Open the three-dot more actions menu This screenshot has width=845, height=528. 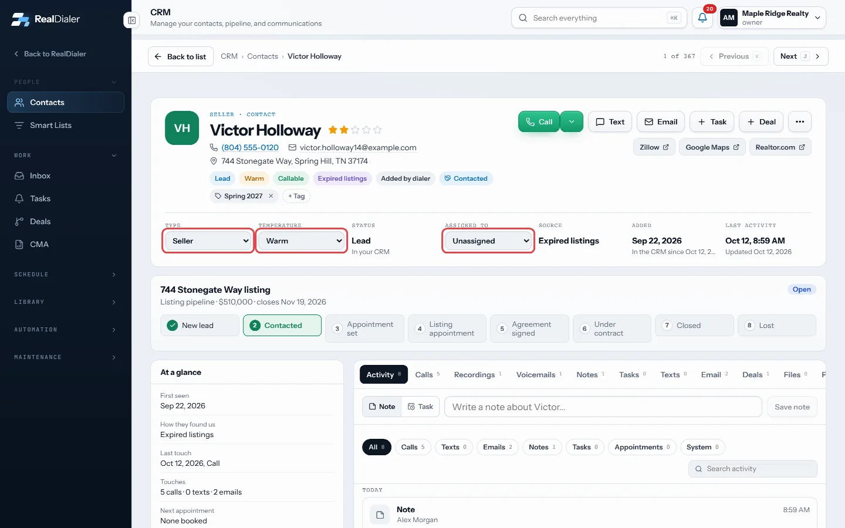pyautogui.click(x=800, y=121)
